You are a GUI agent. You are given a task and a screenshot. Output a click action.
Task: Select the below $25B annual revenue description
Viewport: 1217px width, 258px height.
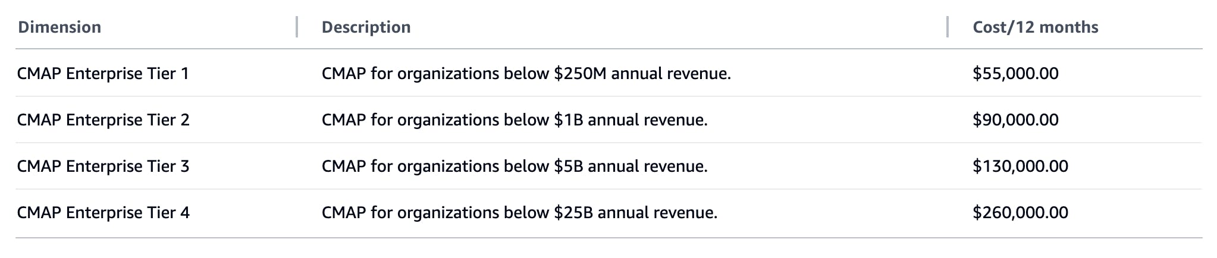(x=519, y=213)
